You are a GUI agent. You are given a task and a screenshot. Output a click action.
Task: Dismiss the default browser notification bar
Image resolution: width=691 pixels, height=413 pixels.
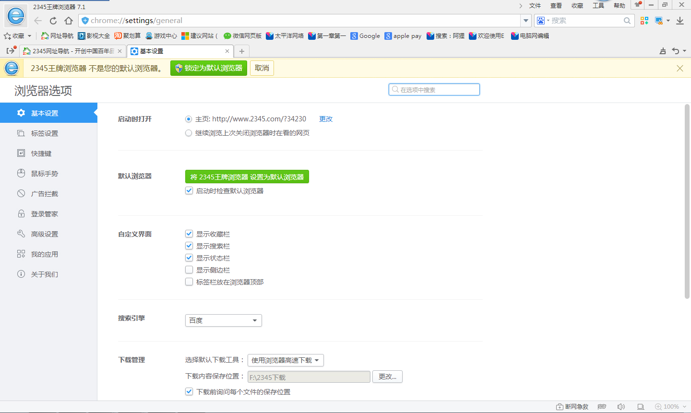[x=680, y=68]
